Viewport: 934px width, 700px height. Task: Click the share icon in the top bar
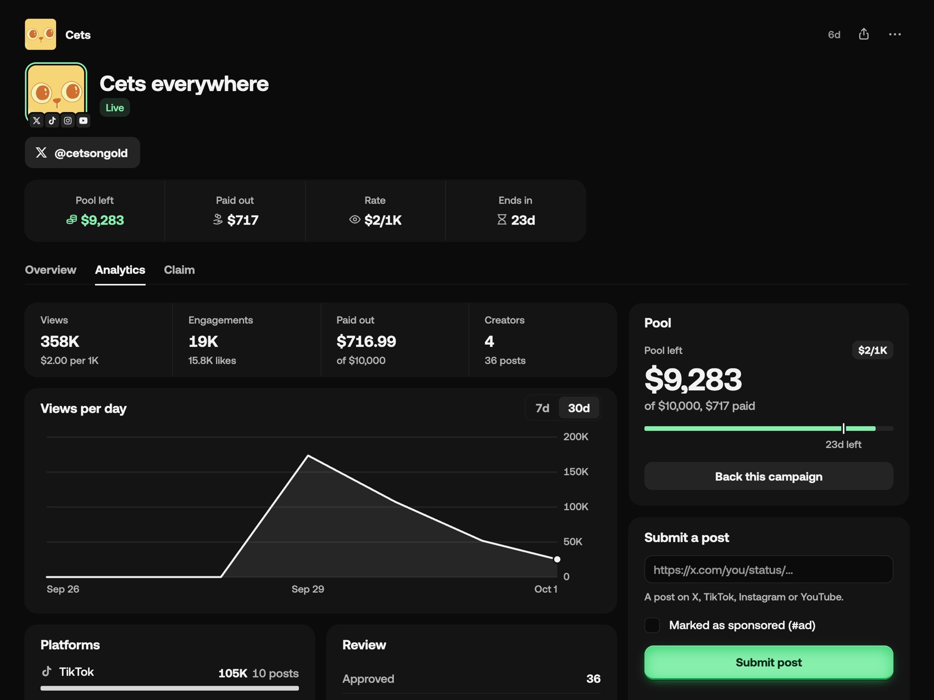pyautogui.click(x=864, y=34)
